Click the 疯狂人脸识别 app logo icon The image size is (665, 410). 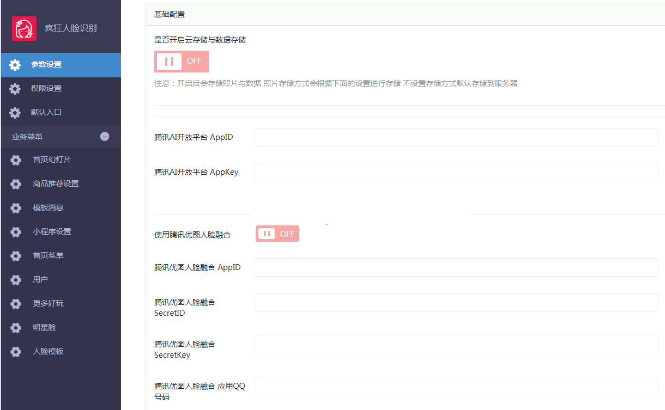(24, 28)
